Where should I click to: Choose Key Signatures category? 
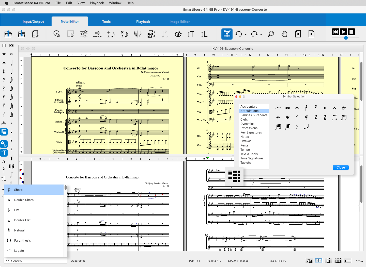click(254, 132)
